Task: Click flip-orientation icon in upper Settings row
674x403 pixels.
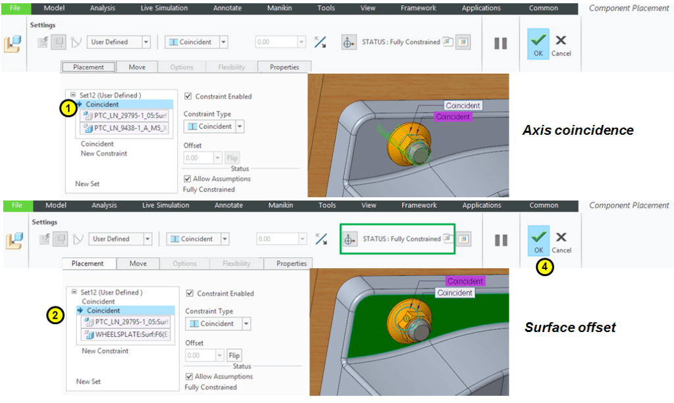Action: point(320,42)
